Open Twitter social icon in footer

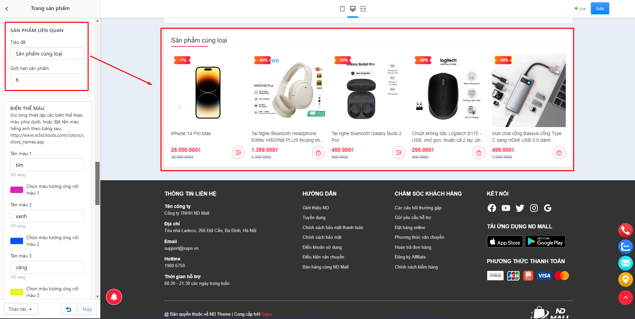520,208
